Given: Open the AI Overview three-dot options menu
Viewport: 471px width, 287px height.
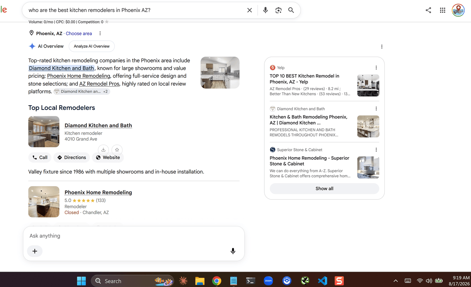Looking at the screenshot, I should click(x=382, y=47).
